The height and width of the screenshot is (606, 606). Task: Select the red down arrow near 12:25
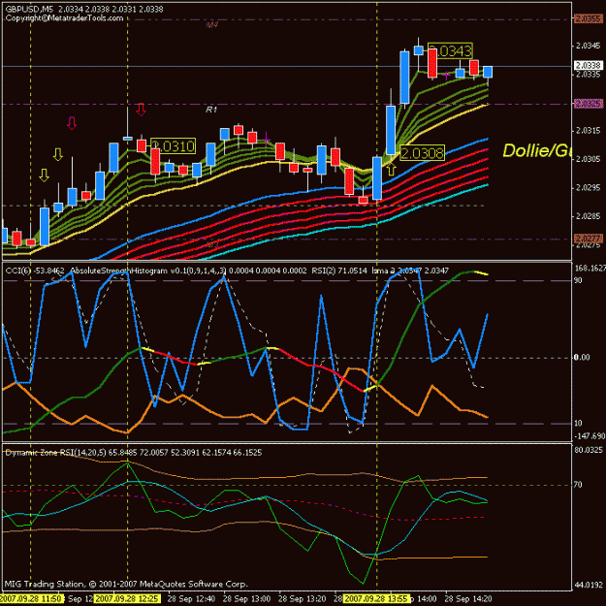pos(141,110)
